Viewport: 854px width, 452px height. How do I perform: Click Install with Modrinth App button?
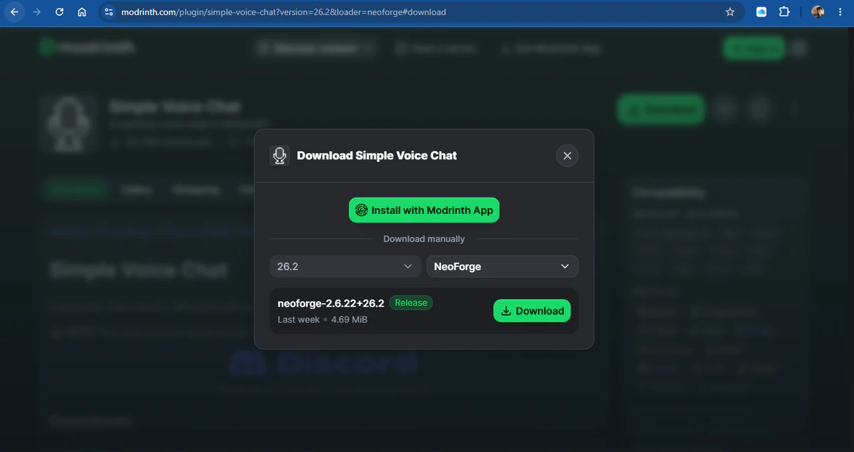click(x=424, y=210)
